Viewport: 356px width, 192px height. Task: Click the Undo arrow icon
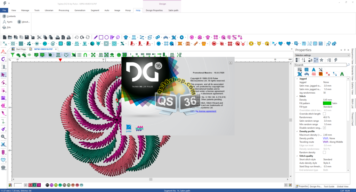pos(76,37)
